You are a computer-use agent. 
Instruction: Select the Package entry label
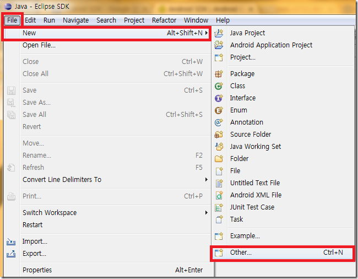click(x=242, y=74)
